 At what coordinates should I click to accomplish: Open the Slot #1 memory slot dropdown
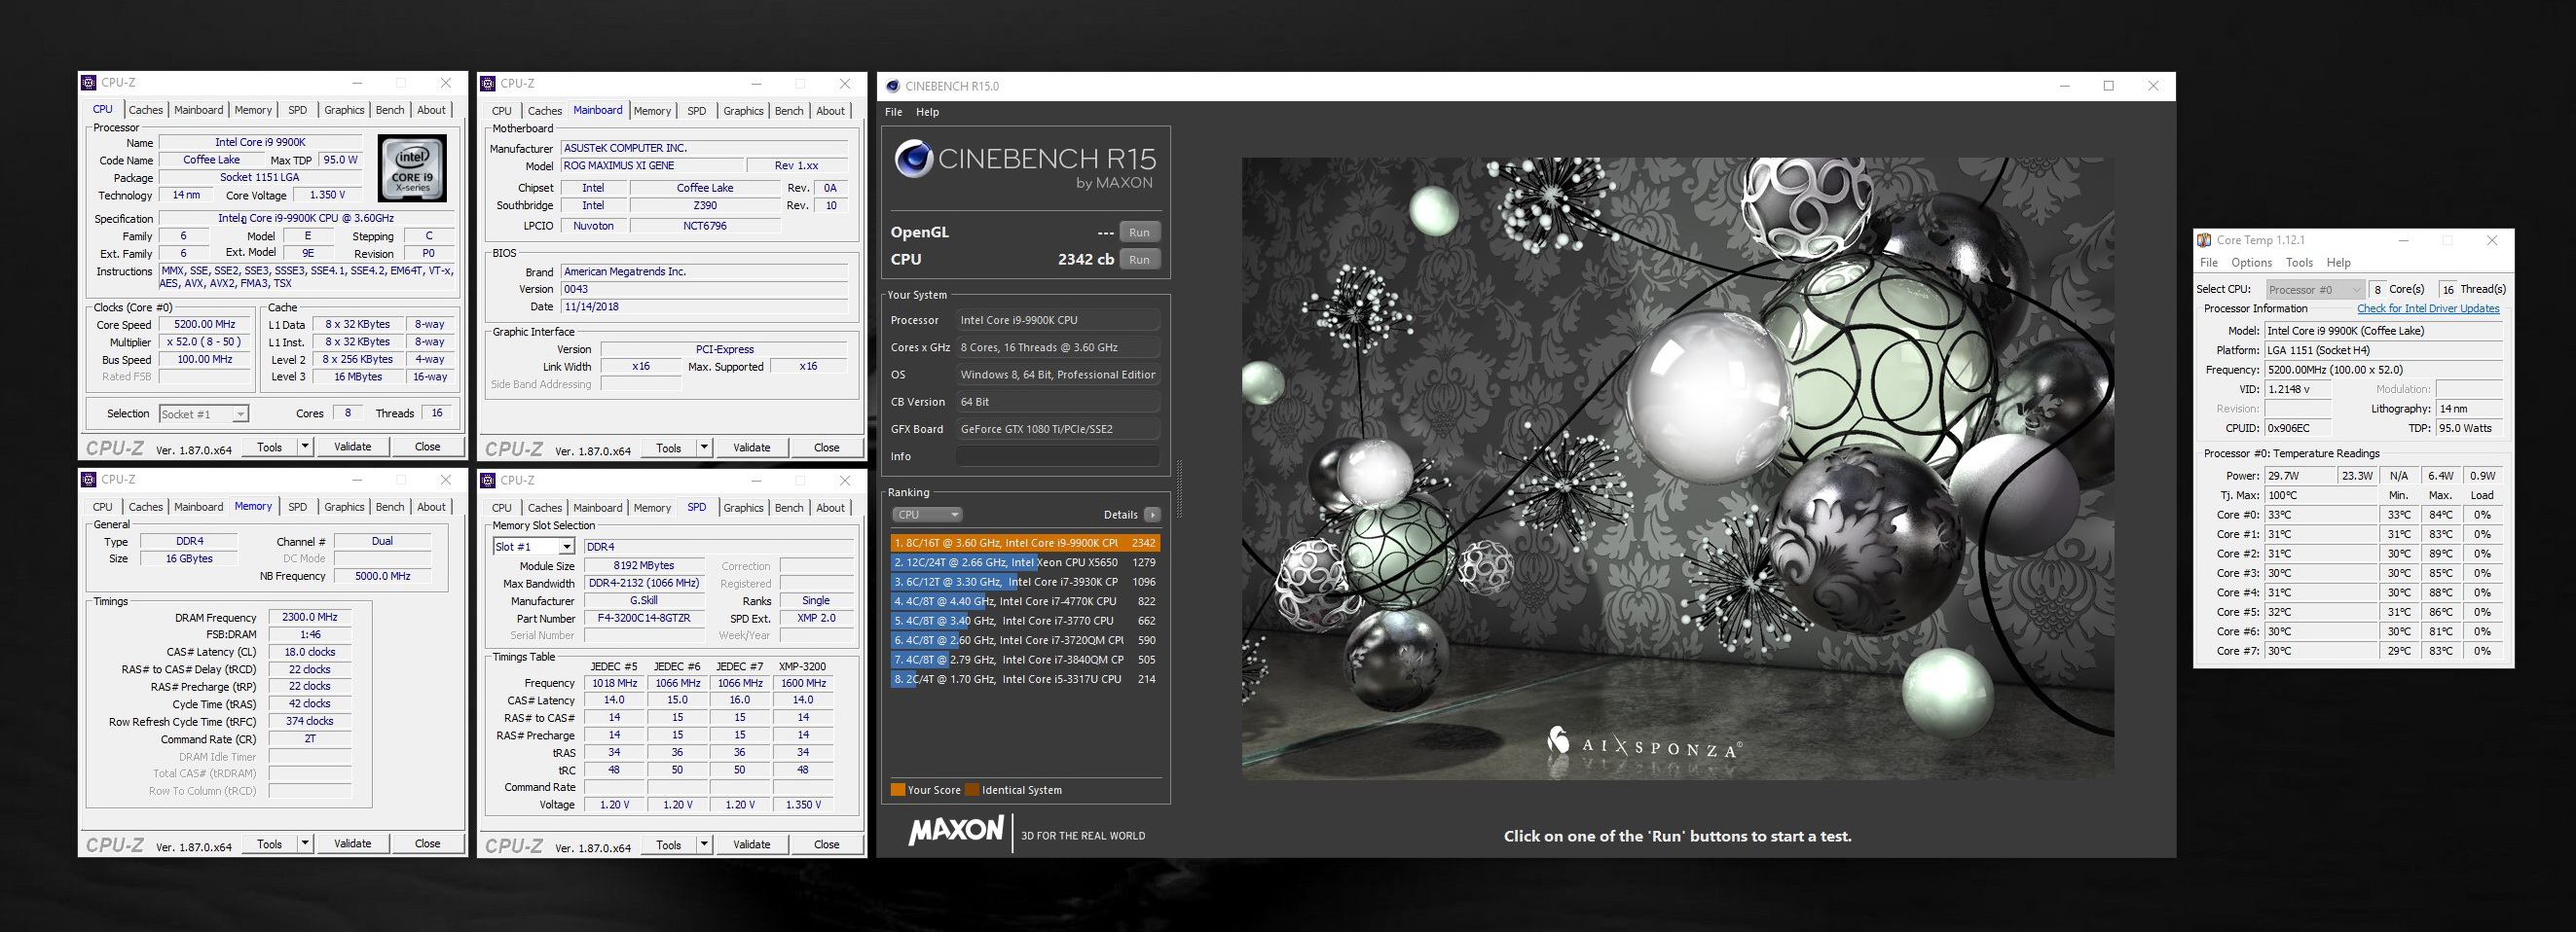click(x=534, y=547)
